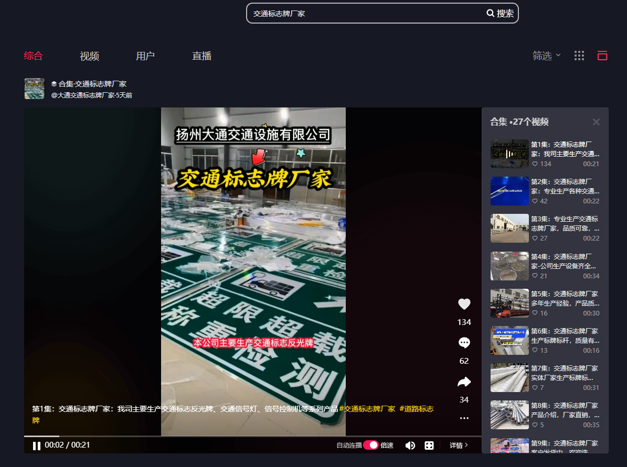Image resolution: width=627 pixels, height=467 pixels.
Task: Close the collection playlist panel
Action: coord(596,122)
